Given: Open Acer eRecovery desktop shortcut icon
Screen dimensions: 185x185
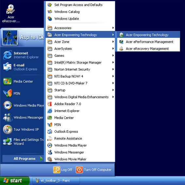Looking at the screenshot, I should coord(10,9).
